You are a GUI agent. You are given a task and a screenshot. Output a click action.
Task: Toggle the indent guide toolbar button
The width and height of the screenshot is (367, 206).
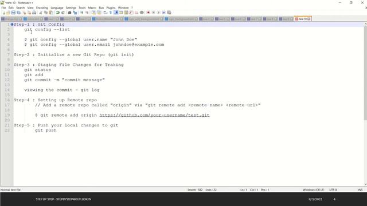tap(116, 13)
